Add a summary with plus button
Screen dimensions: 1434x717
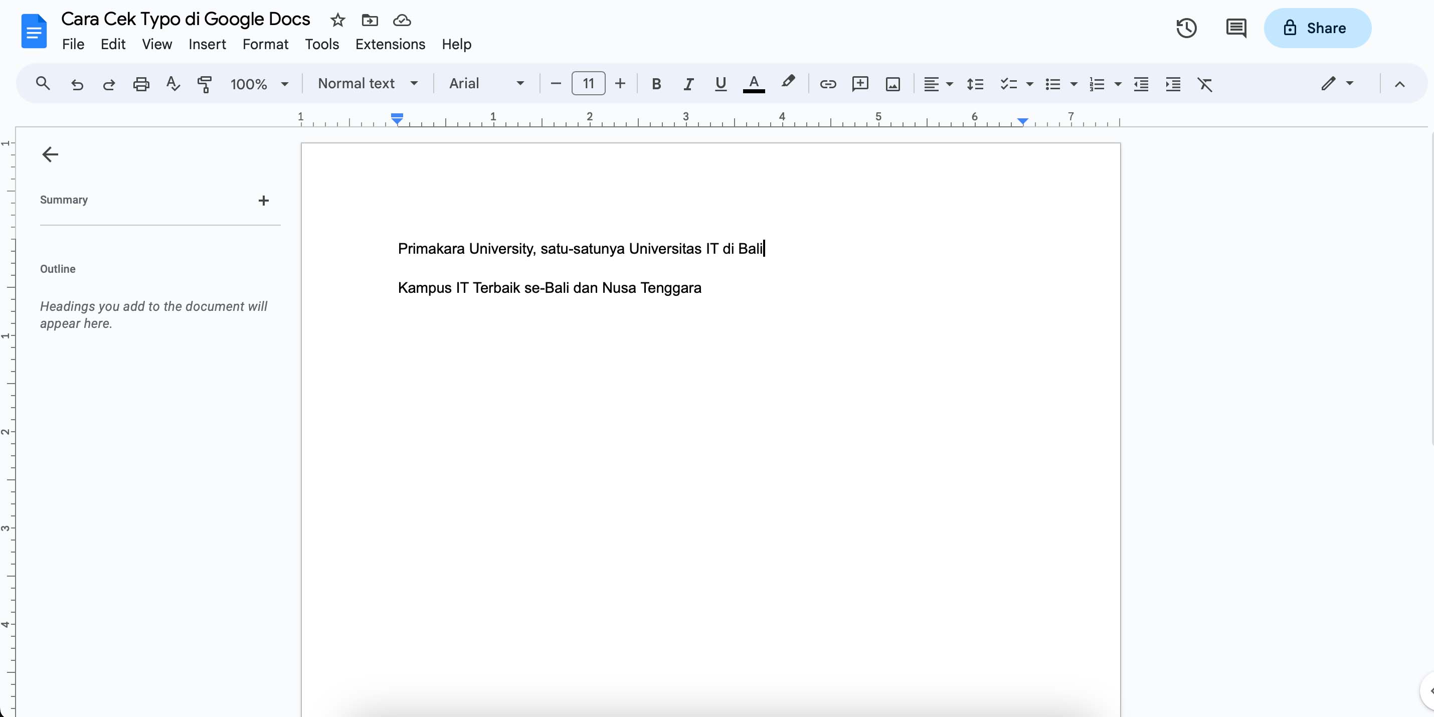(263, 201)
